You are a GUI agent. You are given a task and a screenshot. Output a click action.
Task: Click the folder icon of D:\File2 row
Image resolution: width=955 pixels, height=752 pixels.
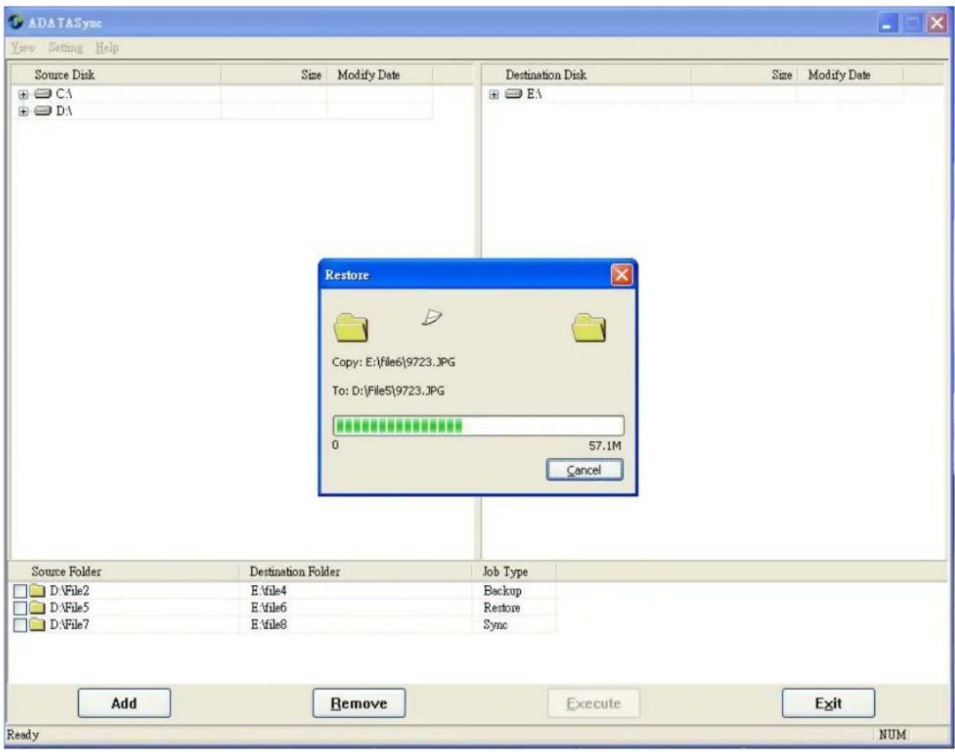pyautogui.click(x=38, y=591)
